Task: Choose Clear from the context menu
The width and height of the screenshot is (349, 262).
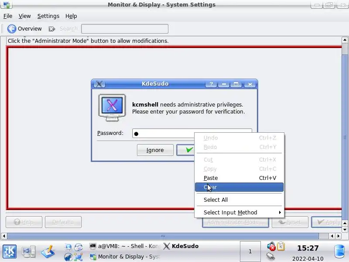Action: coord(239,187)
